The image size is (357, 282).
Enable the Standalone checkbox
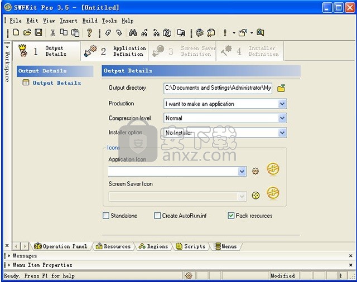[106, 216]
